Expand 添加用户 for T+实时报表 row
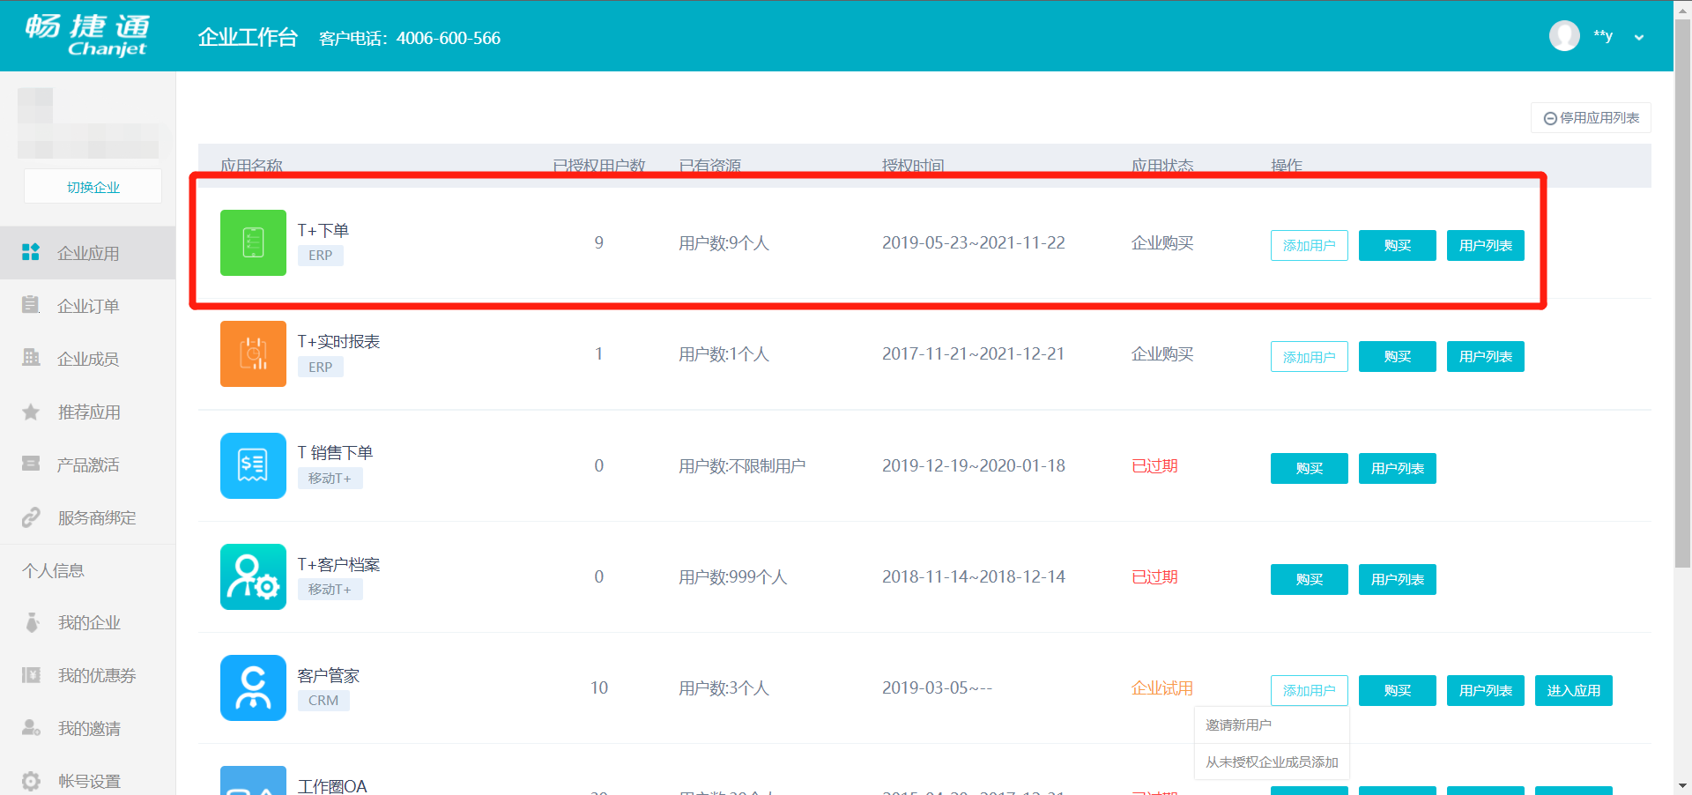The image size is (1692, 795). point(1309,356)
